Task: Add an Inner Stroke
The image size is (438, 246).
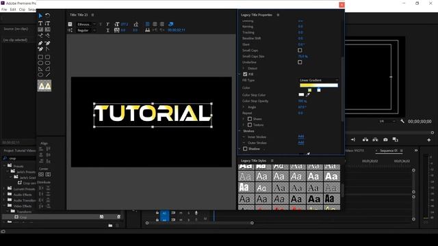Action: [301, 137]
